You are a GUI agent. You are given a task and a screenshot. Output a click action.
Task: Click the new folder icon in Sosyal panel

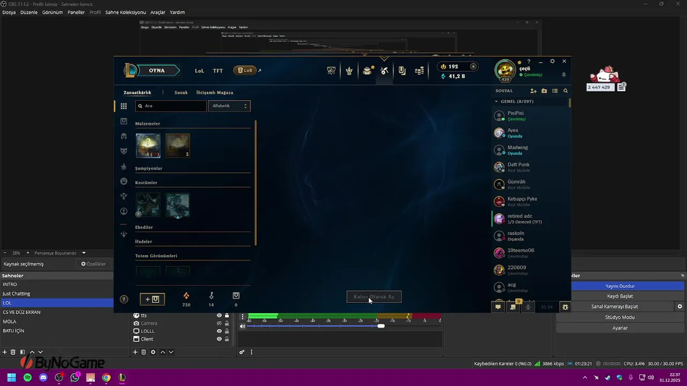[544, 91]
